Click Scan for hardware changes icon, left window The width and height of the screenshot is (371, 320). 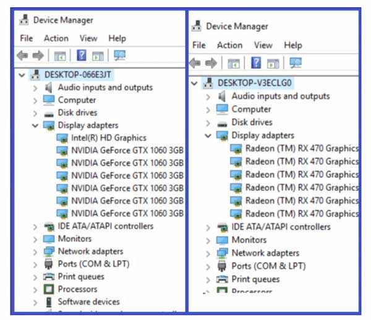tap(120, 56)
